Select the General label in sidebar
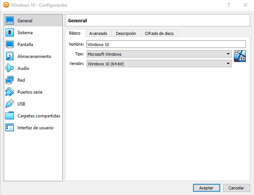254x195 pixels. click(25, 21)
